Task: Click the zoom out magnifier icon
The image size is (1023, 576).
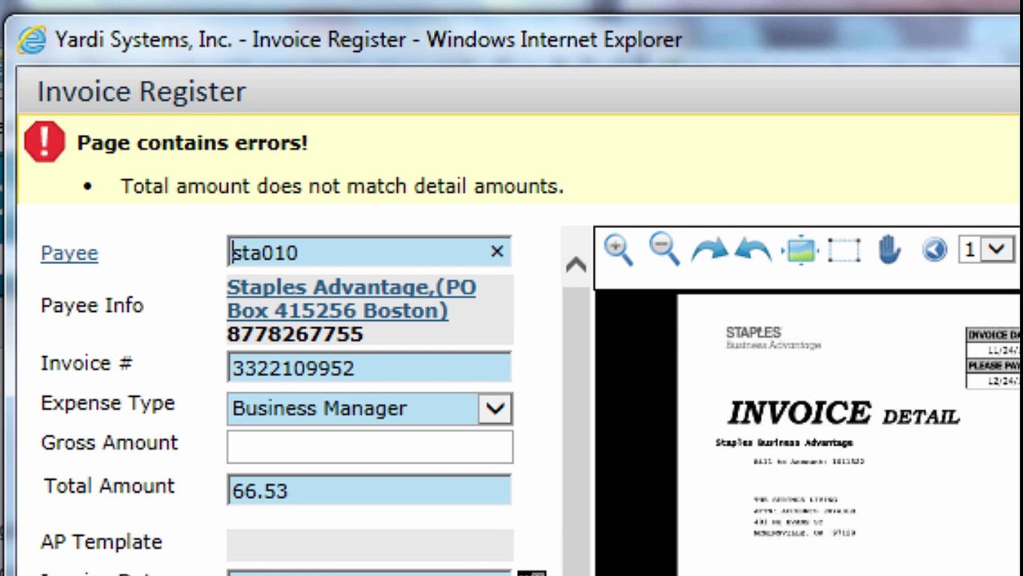Action: pyautogui.click(x=664, y=250)
